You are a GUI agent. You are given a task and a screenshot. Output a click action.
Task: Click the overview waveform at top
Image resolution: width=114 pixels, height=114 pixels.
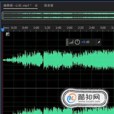(x=58, y=15)
